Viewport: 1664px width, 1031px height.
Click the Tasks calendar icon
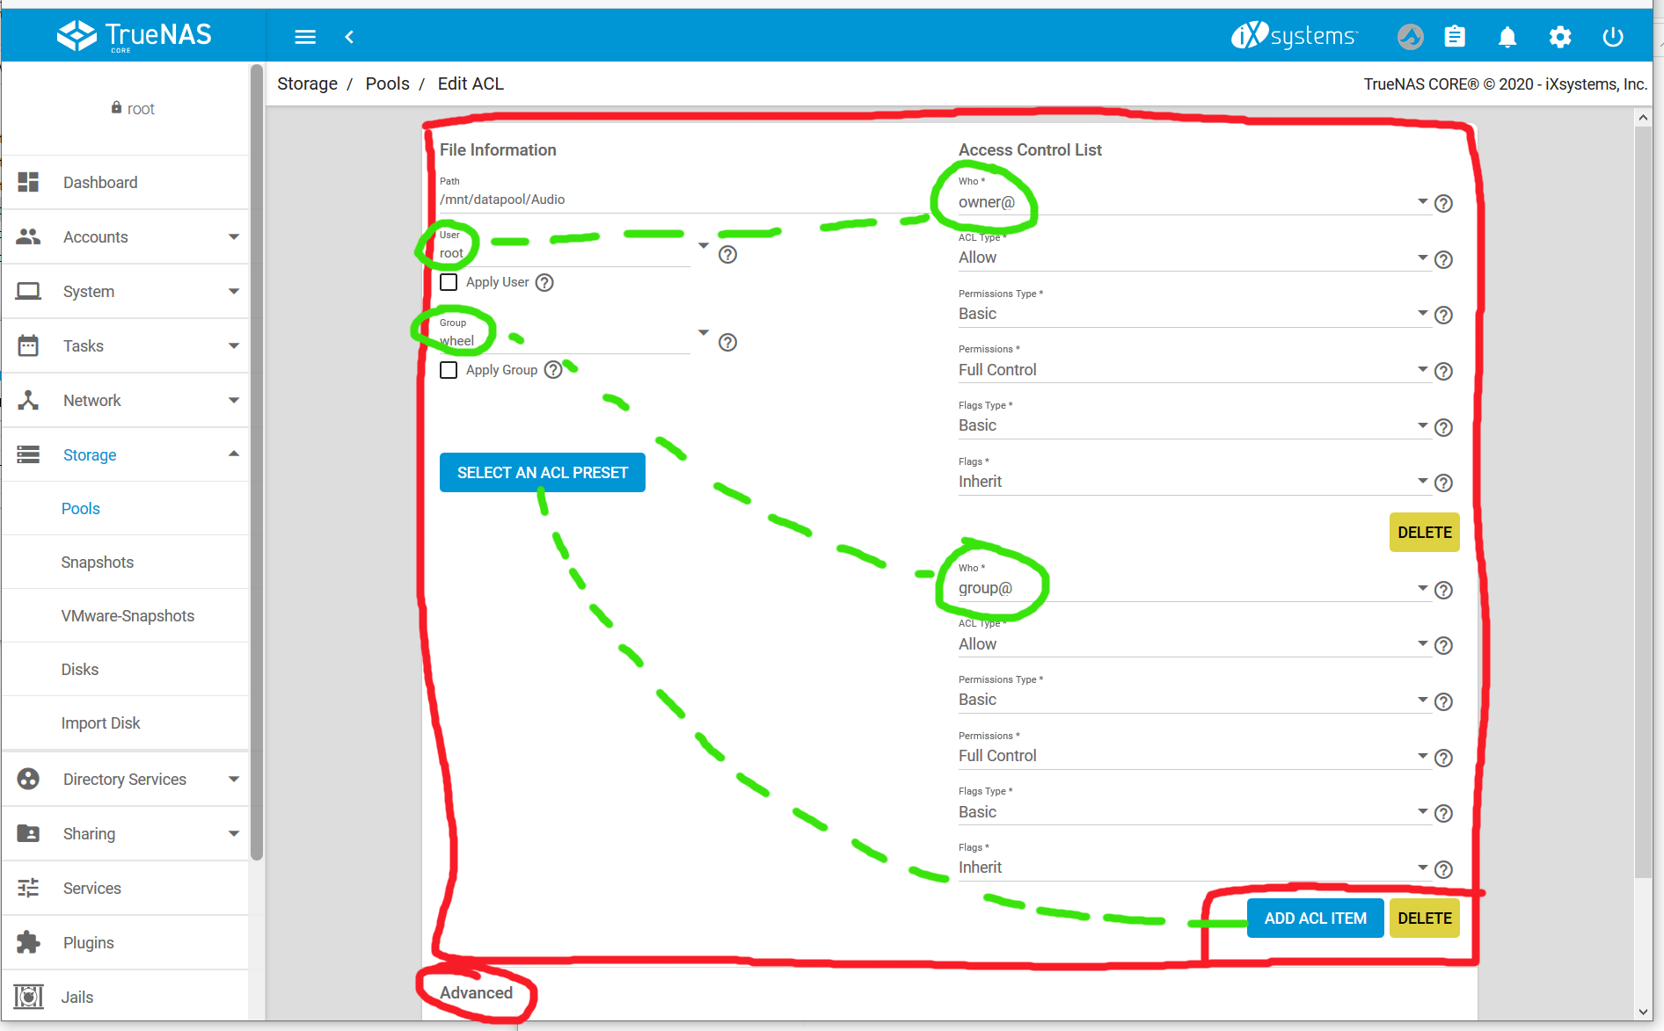pyautogui.click(x=28, y=345)
